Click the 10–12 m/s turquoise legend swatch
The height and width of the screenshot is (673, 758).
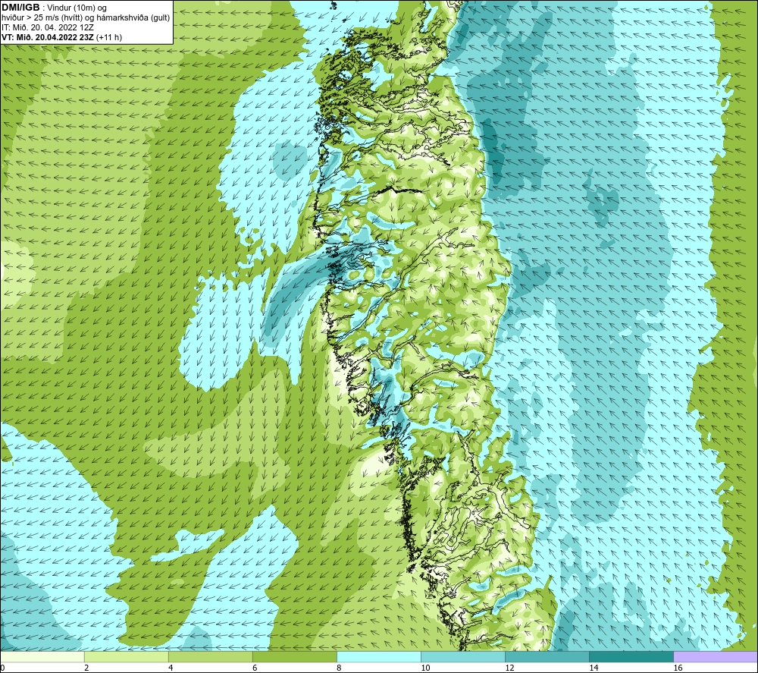pyautogui.click(x=463, y=656)
